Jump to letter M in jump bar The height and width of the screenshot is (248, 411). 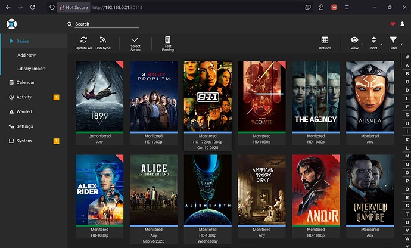click(407, 156)
